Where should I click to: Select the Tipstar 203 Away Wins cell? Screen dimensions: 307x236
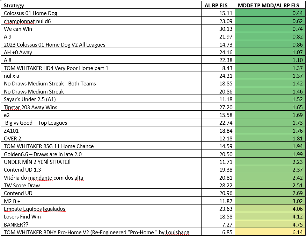[x=101, y=107]
